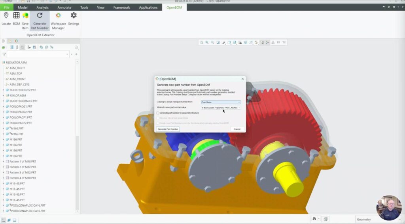This screenshot has width=405, height=224.
Task: Open the Catalog Creo Items dropdown
Action: (221, 102)
